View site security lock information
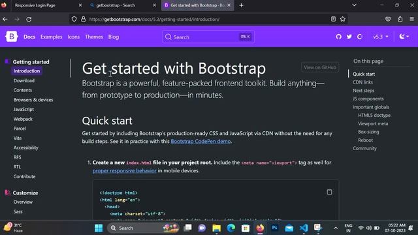 click(x=83, y=19)
